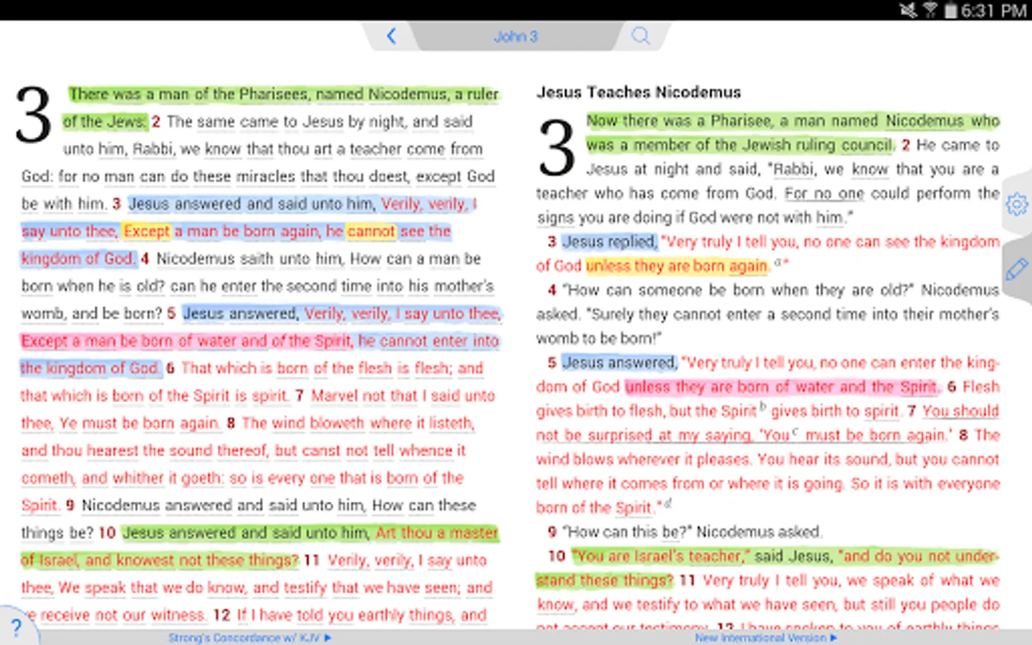
Task: Tap verse number 2 before "He came to"
Action: (x=906, y=145)
